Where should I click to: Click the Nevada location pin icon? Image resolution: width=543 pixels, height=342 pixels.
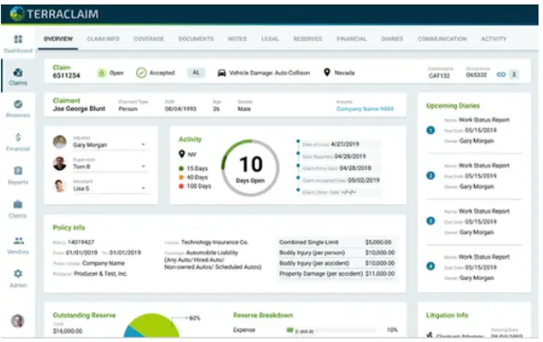326,73
